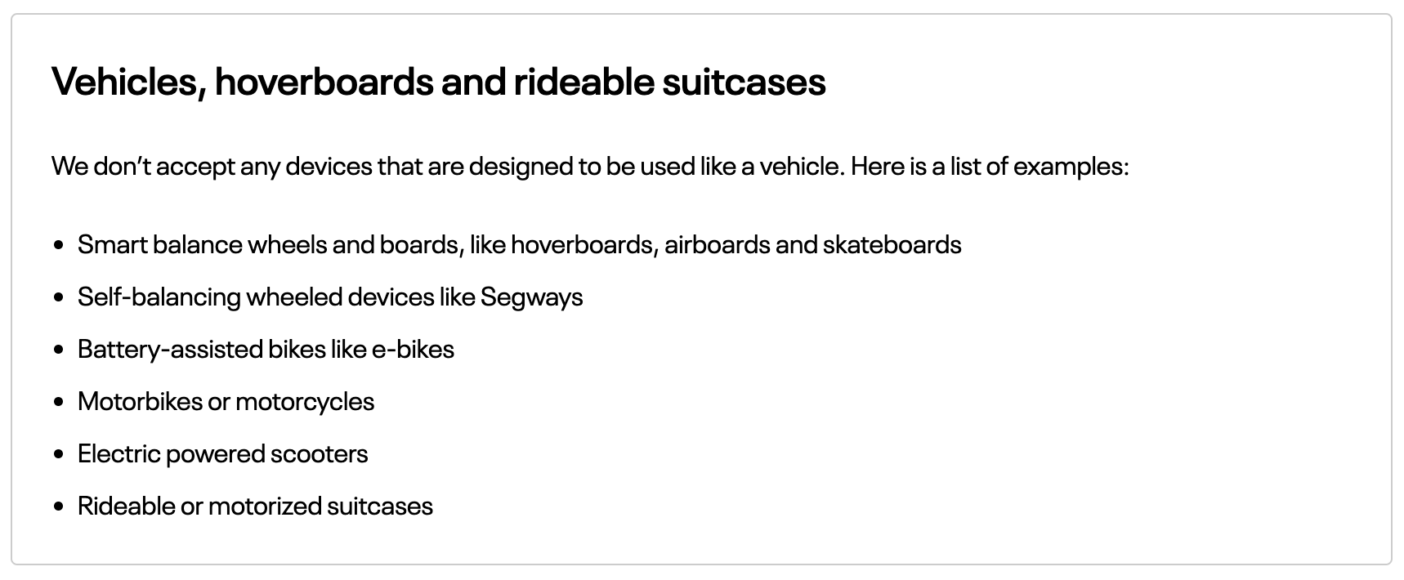This screenshot has width=1404, height=580.
Task: Click the bullet dot before "Battery-assisted bikes"
Action: pyautogui.click(x=58, y=350)
